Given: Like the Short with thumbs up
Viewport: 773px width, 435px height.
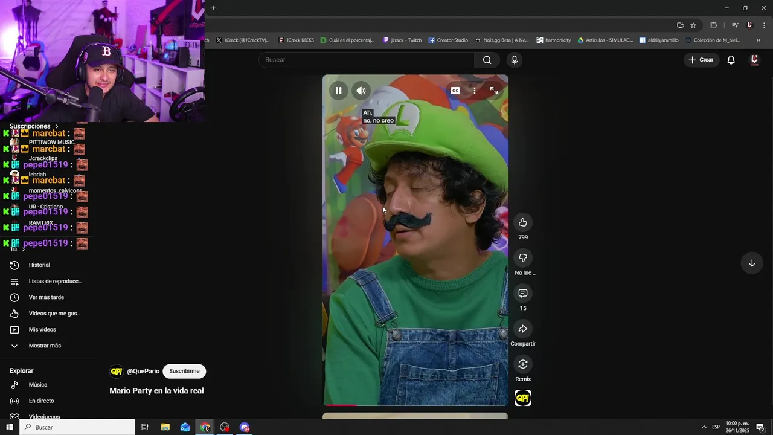Looking at the screenshot, I should tap(523, 222).
